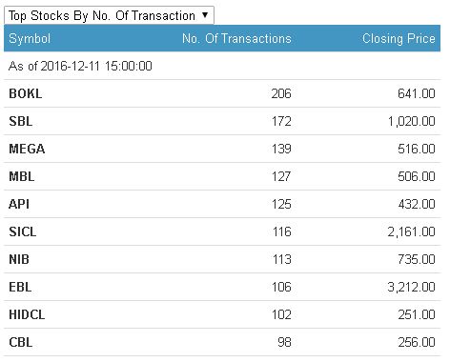Image resolution: width=450 pixels, height=362 pixels.
Task: Select the MEGA stock symbol
Action: (x=27, y=149)
